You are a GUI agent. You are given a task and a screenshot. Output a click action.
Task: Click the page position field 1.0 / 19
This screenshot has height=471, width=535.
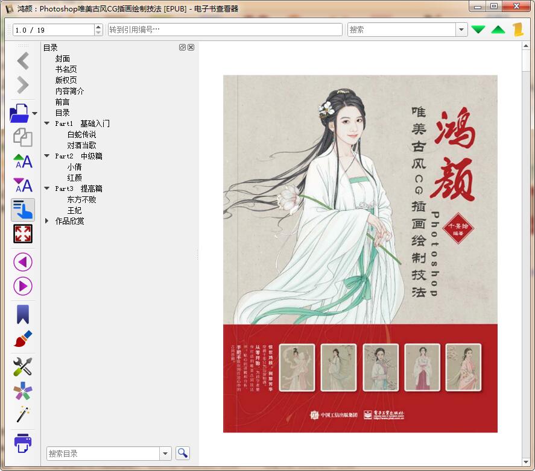tap(54, 30)
